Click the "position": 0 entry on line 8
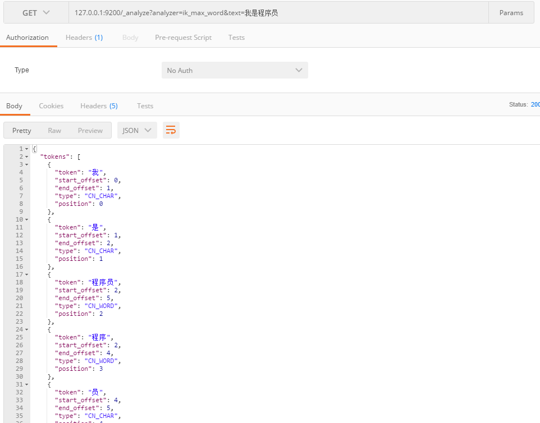Screen dimensions: 540x423 click(79, 204)
